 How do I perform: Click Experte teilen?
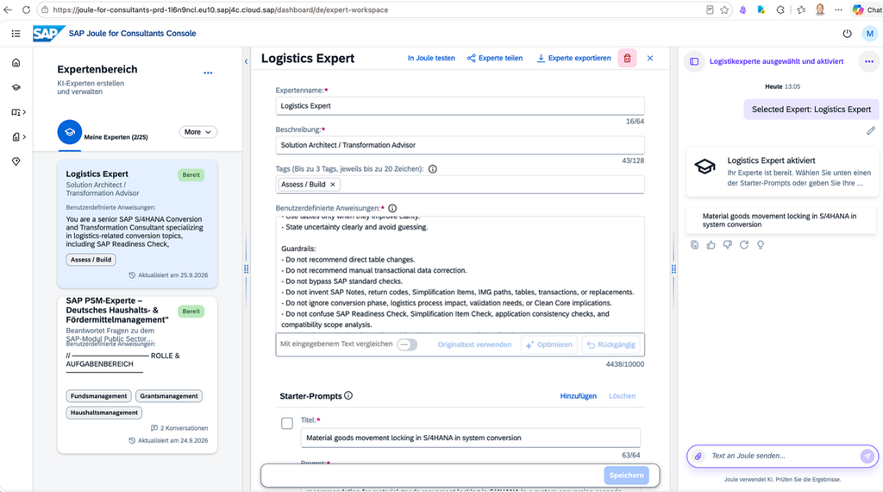coord(494,58)
